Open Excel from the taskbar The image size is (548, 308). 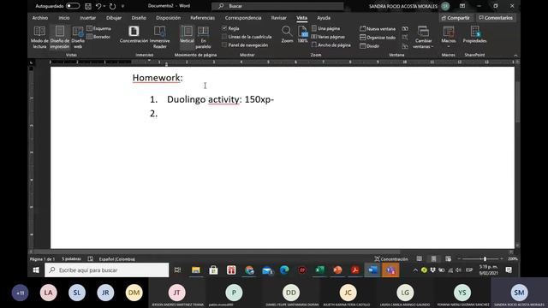[319, 270]
